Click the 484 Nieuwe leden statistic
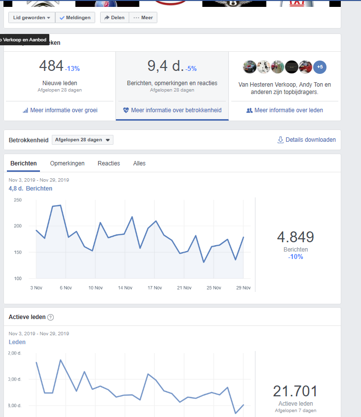Screen dimensions: 361x417 click(51, 65)
